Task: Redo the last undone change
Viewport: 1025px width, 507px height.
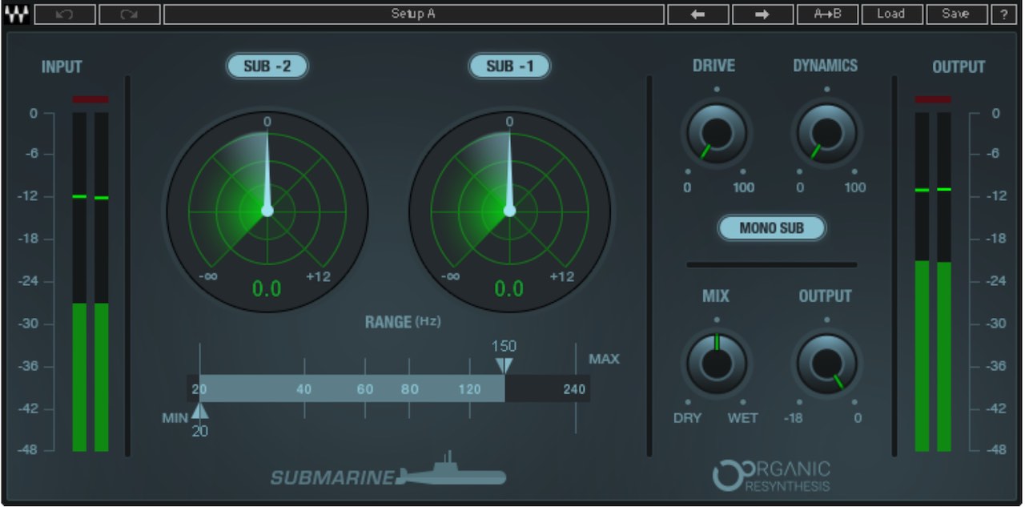Action: (130, 14)
